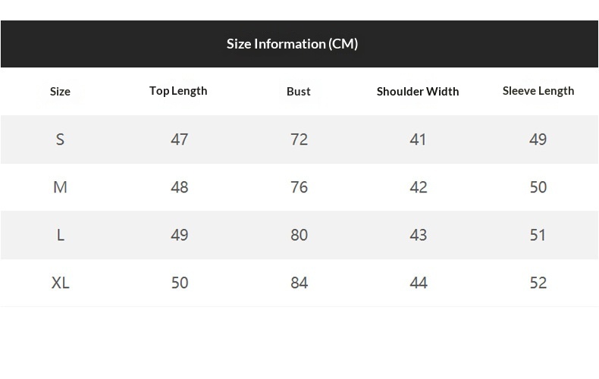Click Shoulder Width value 44
The image size is (599, 379).
[x=419, y=283]
